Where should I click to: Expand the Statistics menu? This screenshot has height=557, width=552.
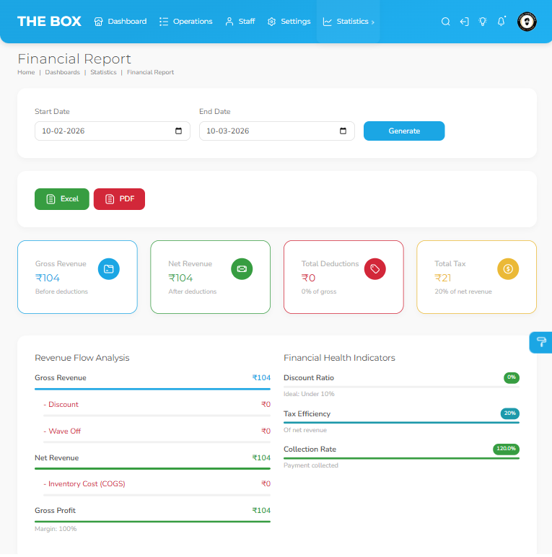click(349, 22)
